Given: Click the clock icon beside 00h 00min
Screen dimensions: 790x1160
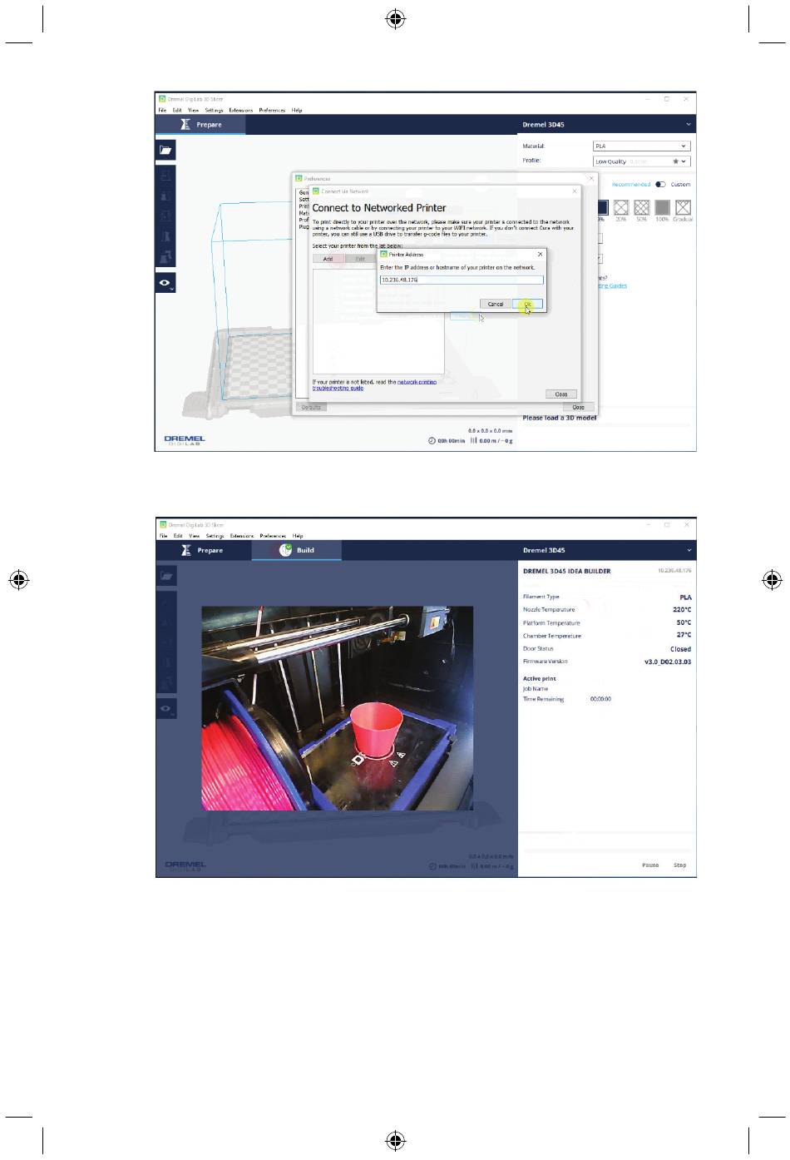Looking at the screenshot, I should click(432, 441).
